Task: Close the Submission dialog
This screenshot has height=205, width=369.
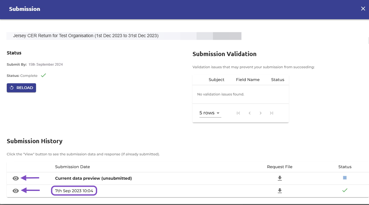Action: (x=363, y=9)
